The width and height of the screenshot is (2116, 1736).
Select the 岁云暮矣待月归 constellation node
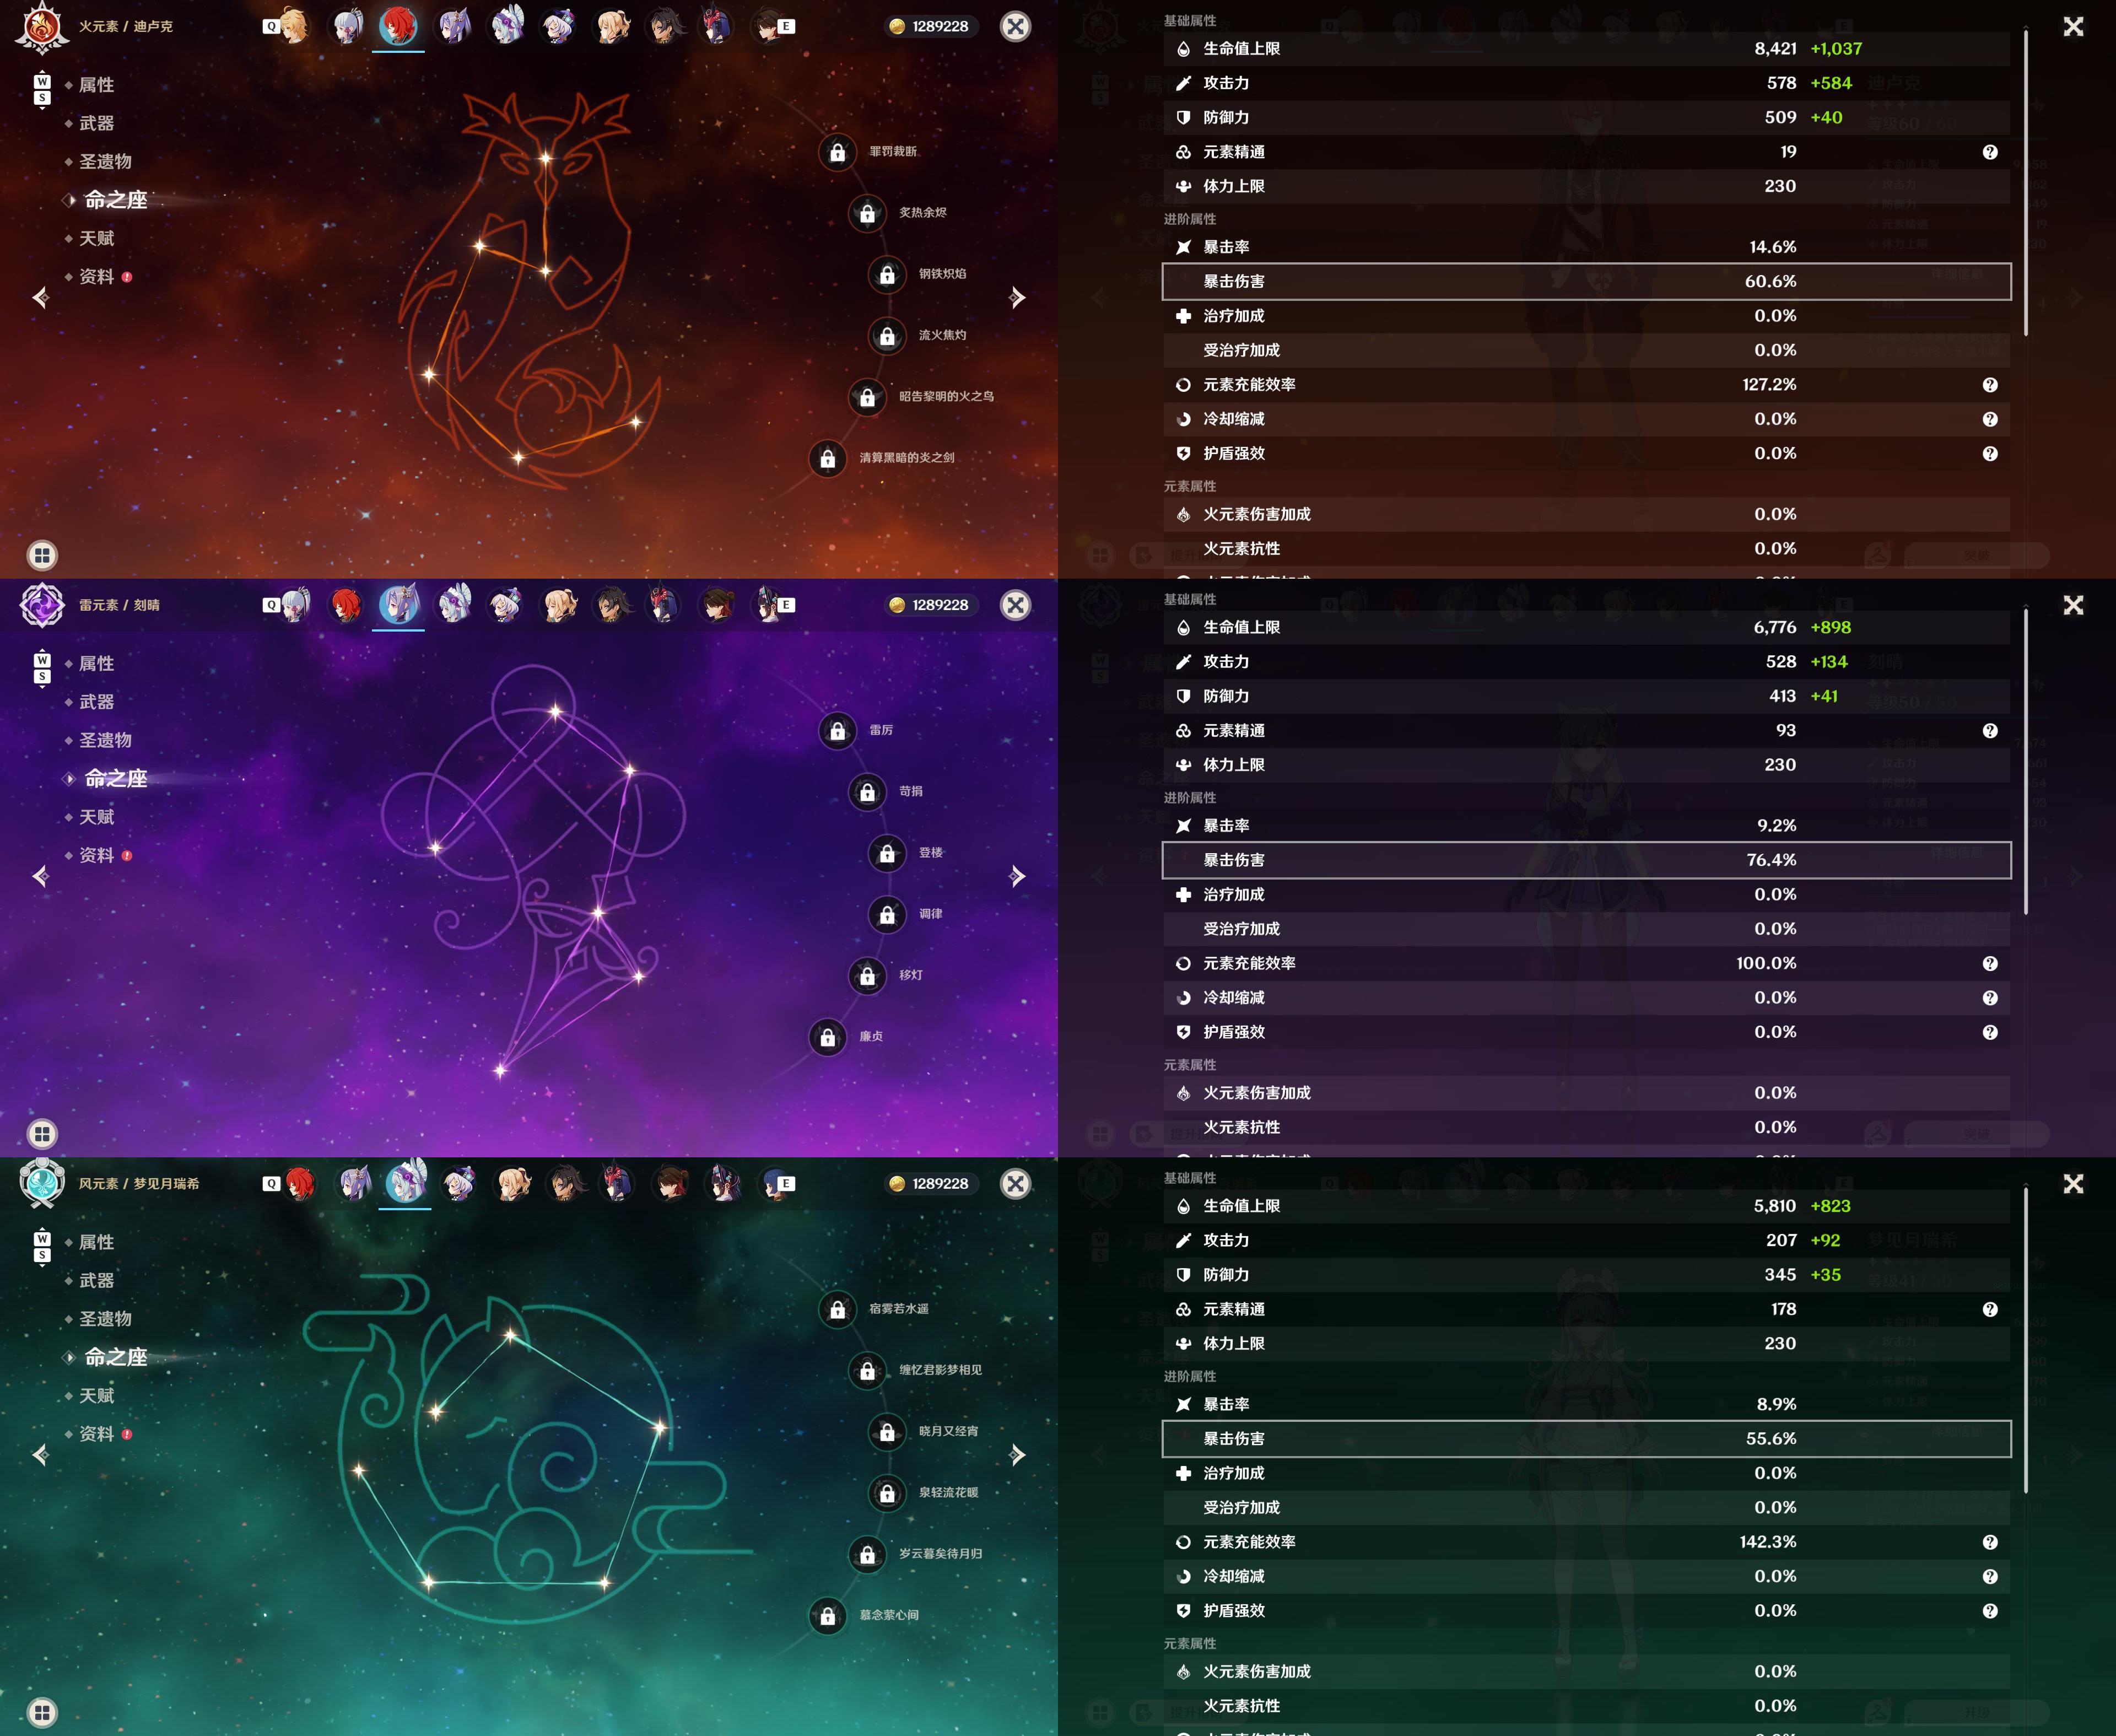point(867,1554)
